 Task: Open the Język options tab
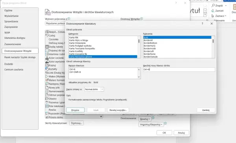pyautogui.click(x=20, y=33)
